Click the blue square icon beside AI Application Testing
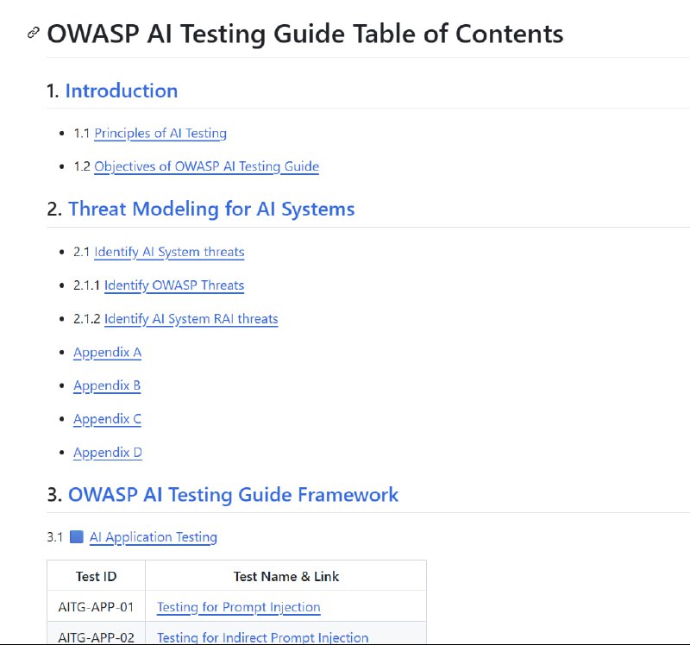The height and width of the screenshot is (645, 690). coord(77,536)
